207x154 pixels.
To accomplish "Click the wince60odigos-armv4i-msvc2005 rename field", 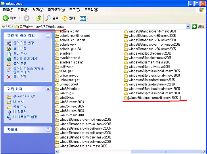I will [154, 98].
